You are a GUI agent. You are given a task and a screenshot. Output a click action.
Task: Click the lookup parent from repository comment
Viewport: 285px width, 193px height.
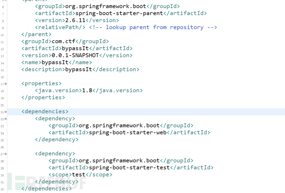click(x=161, y=27)
